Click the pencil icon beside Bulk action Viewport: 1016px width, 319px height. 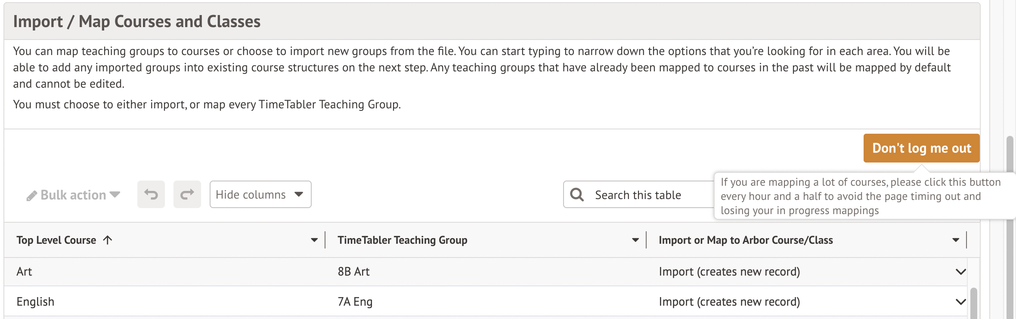pyautogui.click(x=31, y=196)
